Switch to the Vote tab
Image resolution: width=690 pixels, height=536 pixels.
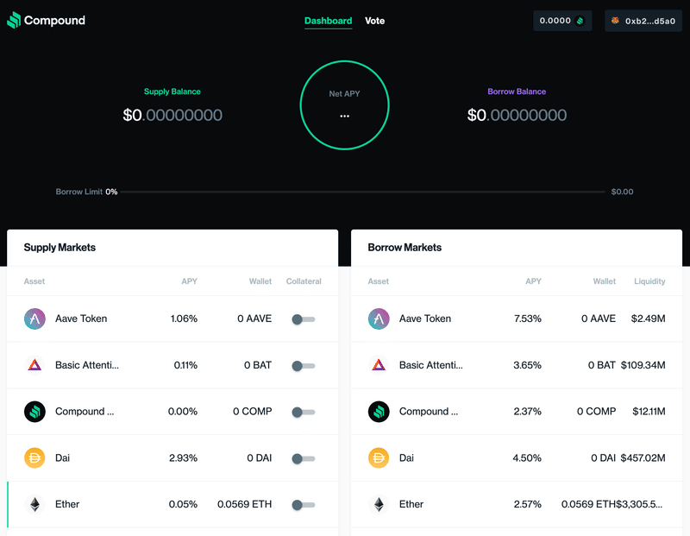click(x=375, y=21)
